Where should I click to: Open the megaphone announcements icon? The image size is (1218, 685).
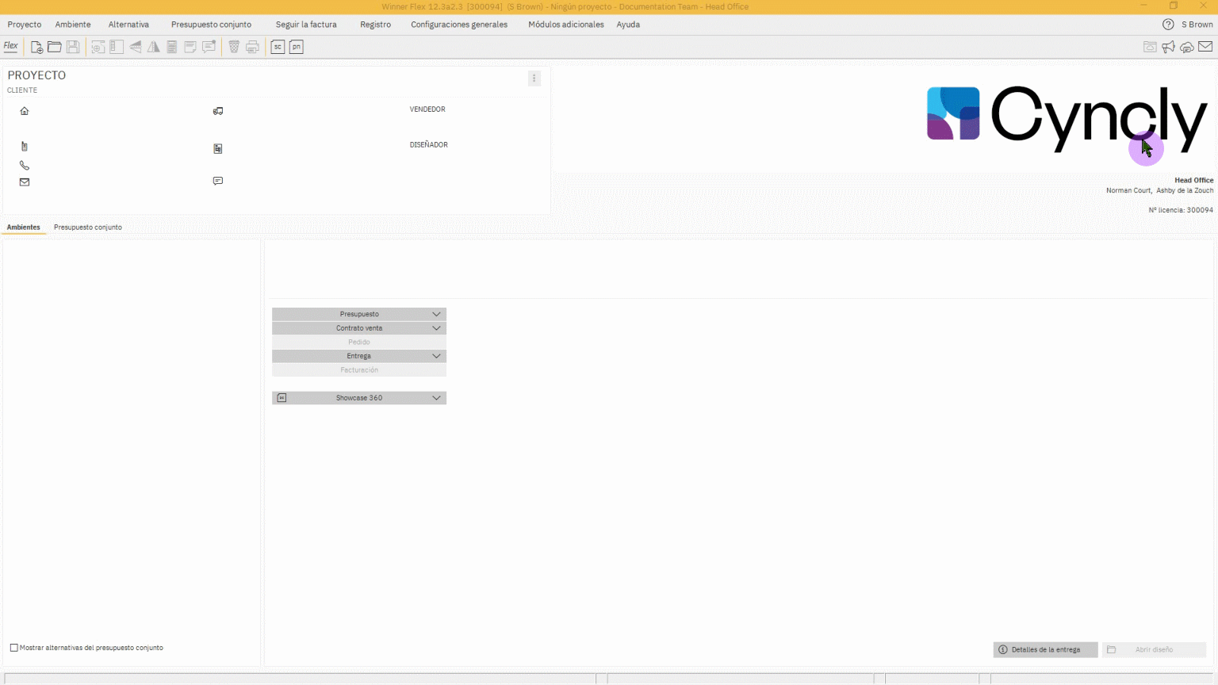click(x=1168, y=47)
